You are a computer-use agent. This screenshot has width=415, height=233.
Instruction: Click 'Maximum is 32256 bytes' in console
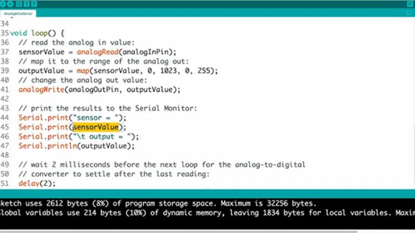tap(269, 203)
